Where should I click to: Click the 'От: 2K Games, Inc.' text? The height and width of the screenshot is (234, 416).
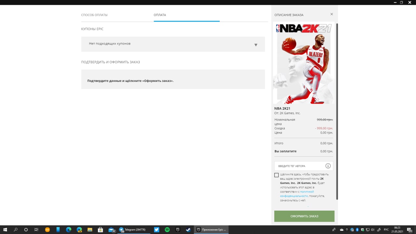pyautogui.click(x=287, y=113)
